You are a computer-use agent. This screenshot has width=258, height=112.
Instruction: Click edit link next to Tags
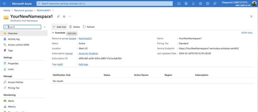60,64
